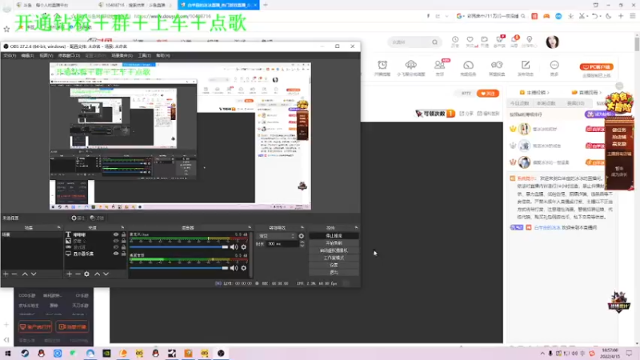Pop out the Sources dock panel

[x=122, y=227]
